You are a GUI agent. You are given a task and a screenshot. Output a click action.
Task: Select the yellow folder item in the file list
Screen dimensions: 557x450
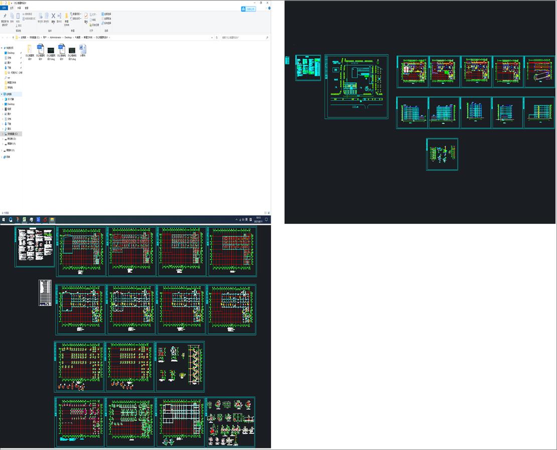coord(30,52)
